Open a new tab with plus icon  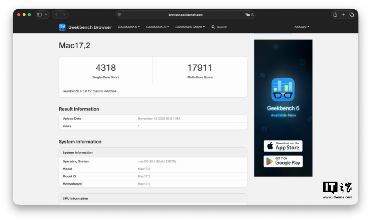point(343,15)
